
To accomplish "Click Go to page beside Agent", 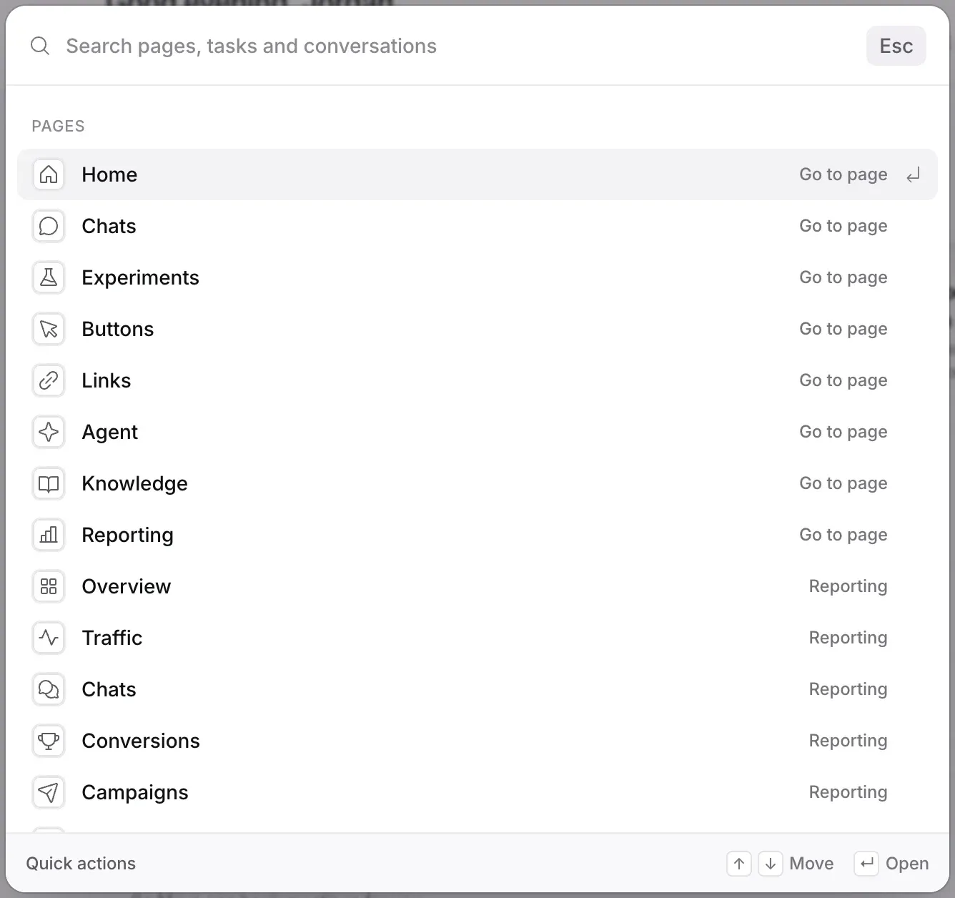I will click(x=843, y=432).
